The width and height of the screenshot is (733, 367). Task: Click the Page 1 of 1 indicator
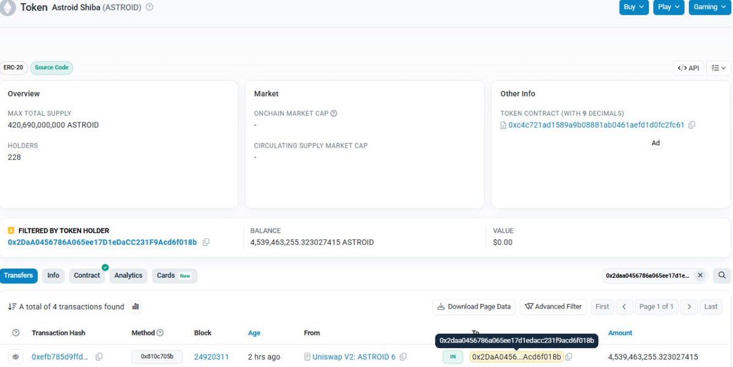tap(656, 307)
